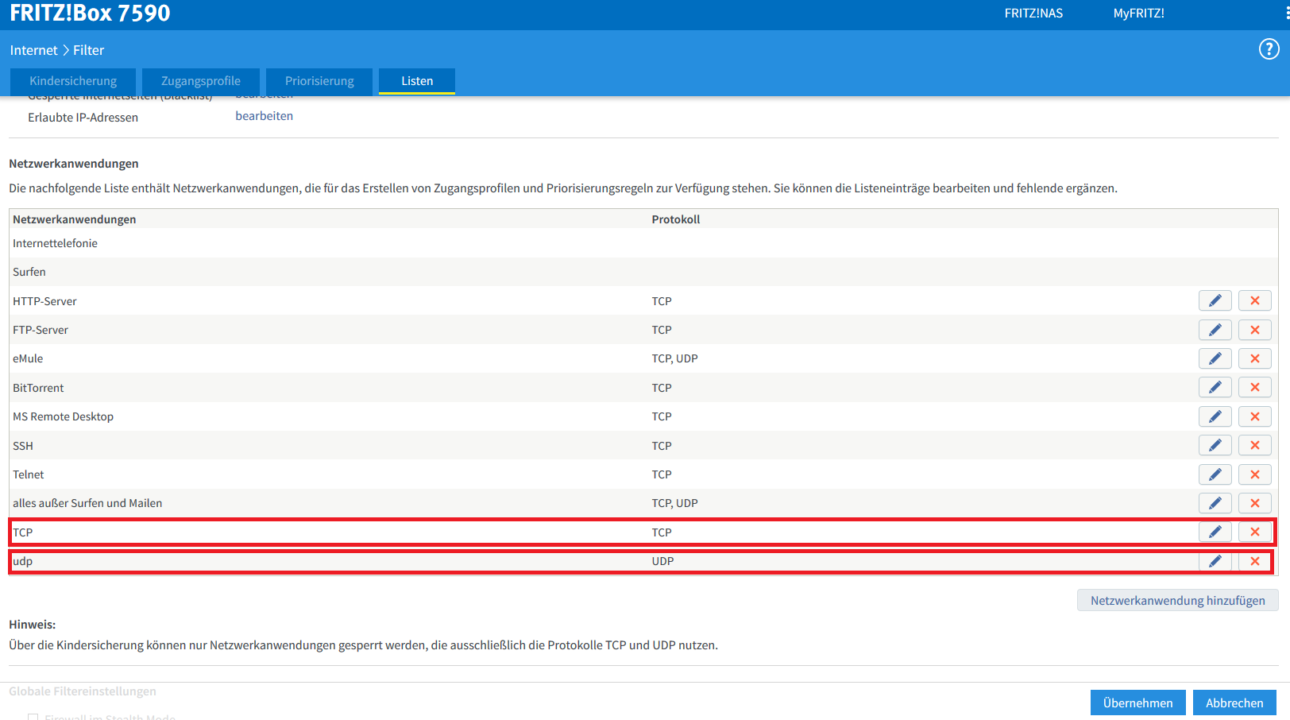Click the 'Hinweis:' heading
The image size is (1290, 720).
pos(33,625)
